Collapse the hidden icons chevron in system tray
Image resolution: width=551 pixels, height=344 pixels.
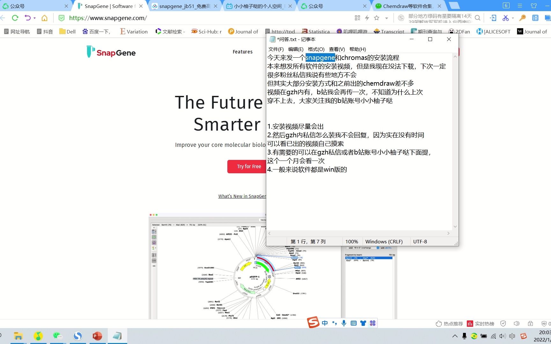(455, 336)
